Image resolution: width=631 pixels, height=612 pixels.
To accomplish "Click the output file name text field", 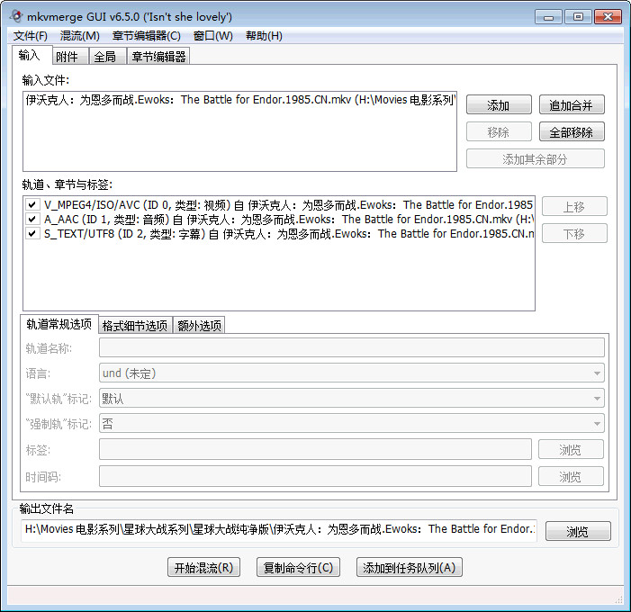I will coord(279,529).
